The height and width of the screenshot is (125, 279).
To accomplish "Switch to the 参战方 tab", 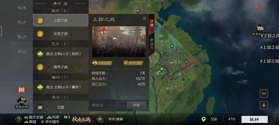I will [x=152, y=44].
